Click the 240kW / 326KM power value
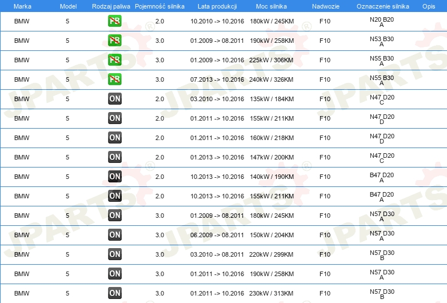447x303 pixels. pos(271,79)
